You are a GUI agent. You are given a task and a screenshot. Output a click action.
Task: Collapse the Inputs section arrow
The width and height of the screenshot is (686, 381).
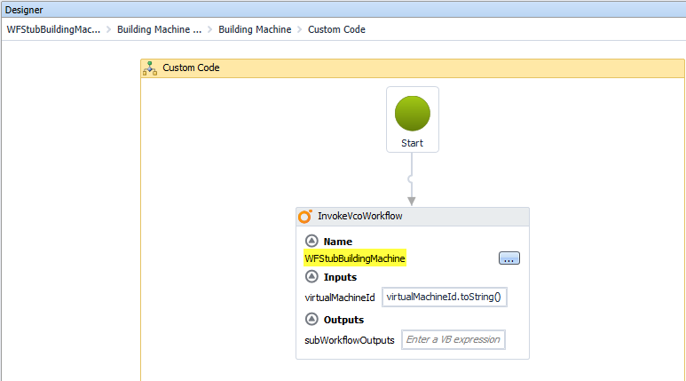311,277
